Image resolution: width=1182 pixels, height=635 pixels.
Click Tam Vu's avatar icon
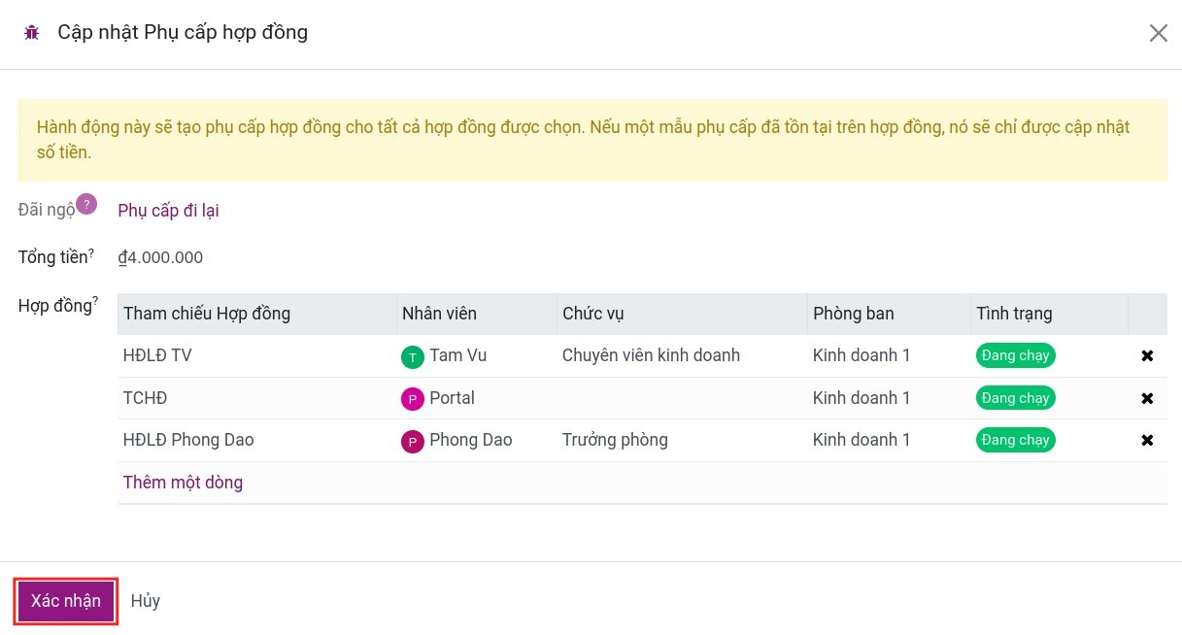click(x=413, y=357)
